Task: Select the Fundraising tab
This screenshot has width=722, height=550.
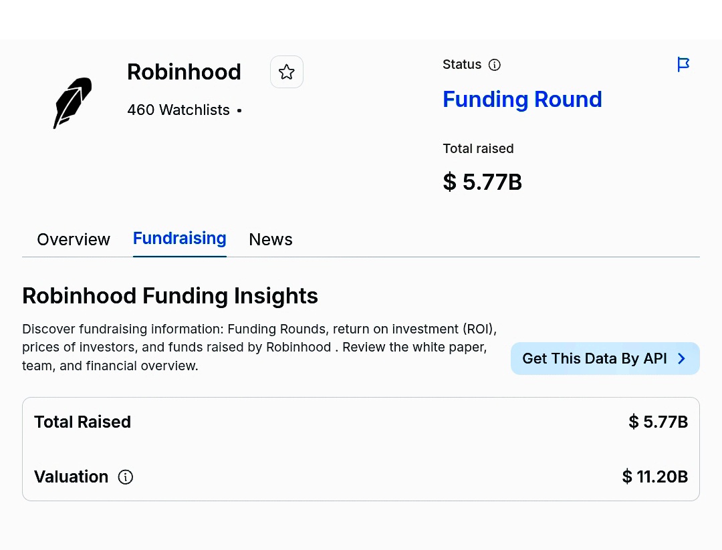Action: coord(180,239)
